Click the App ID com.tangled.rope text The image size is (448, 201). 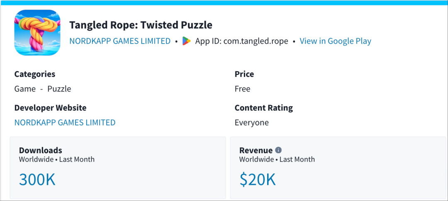click(241, 41)
